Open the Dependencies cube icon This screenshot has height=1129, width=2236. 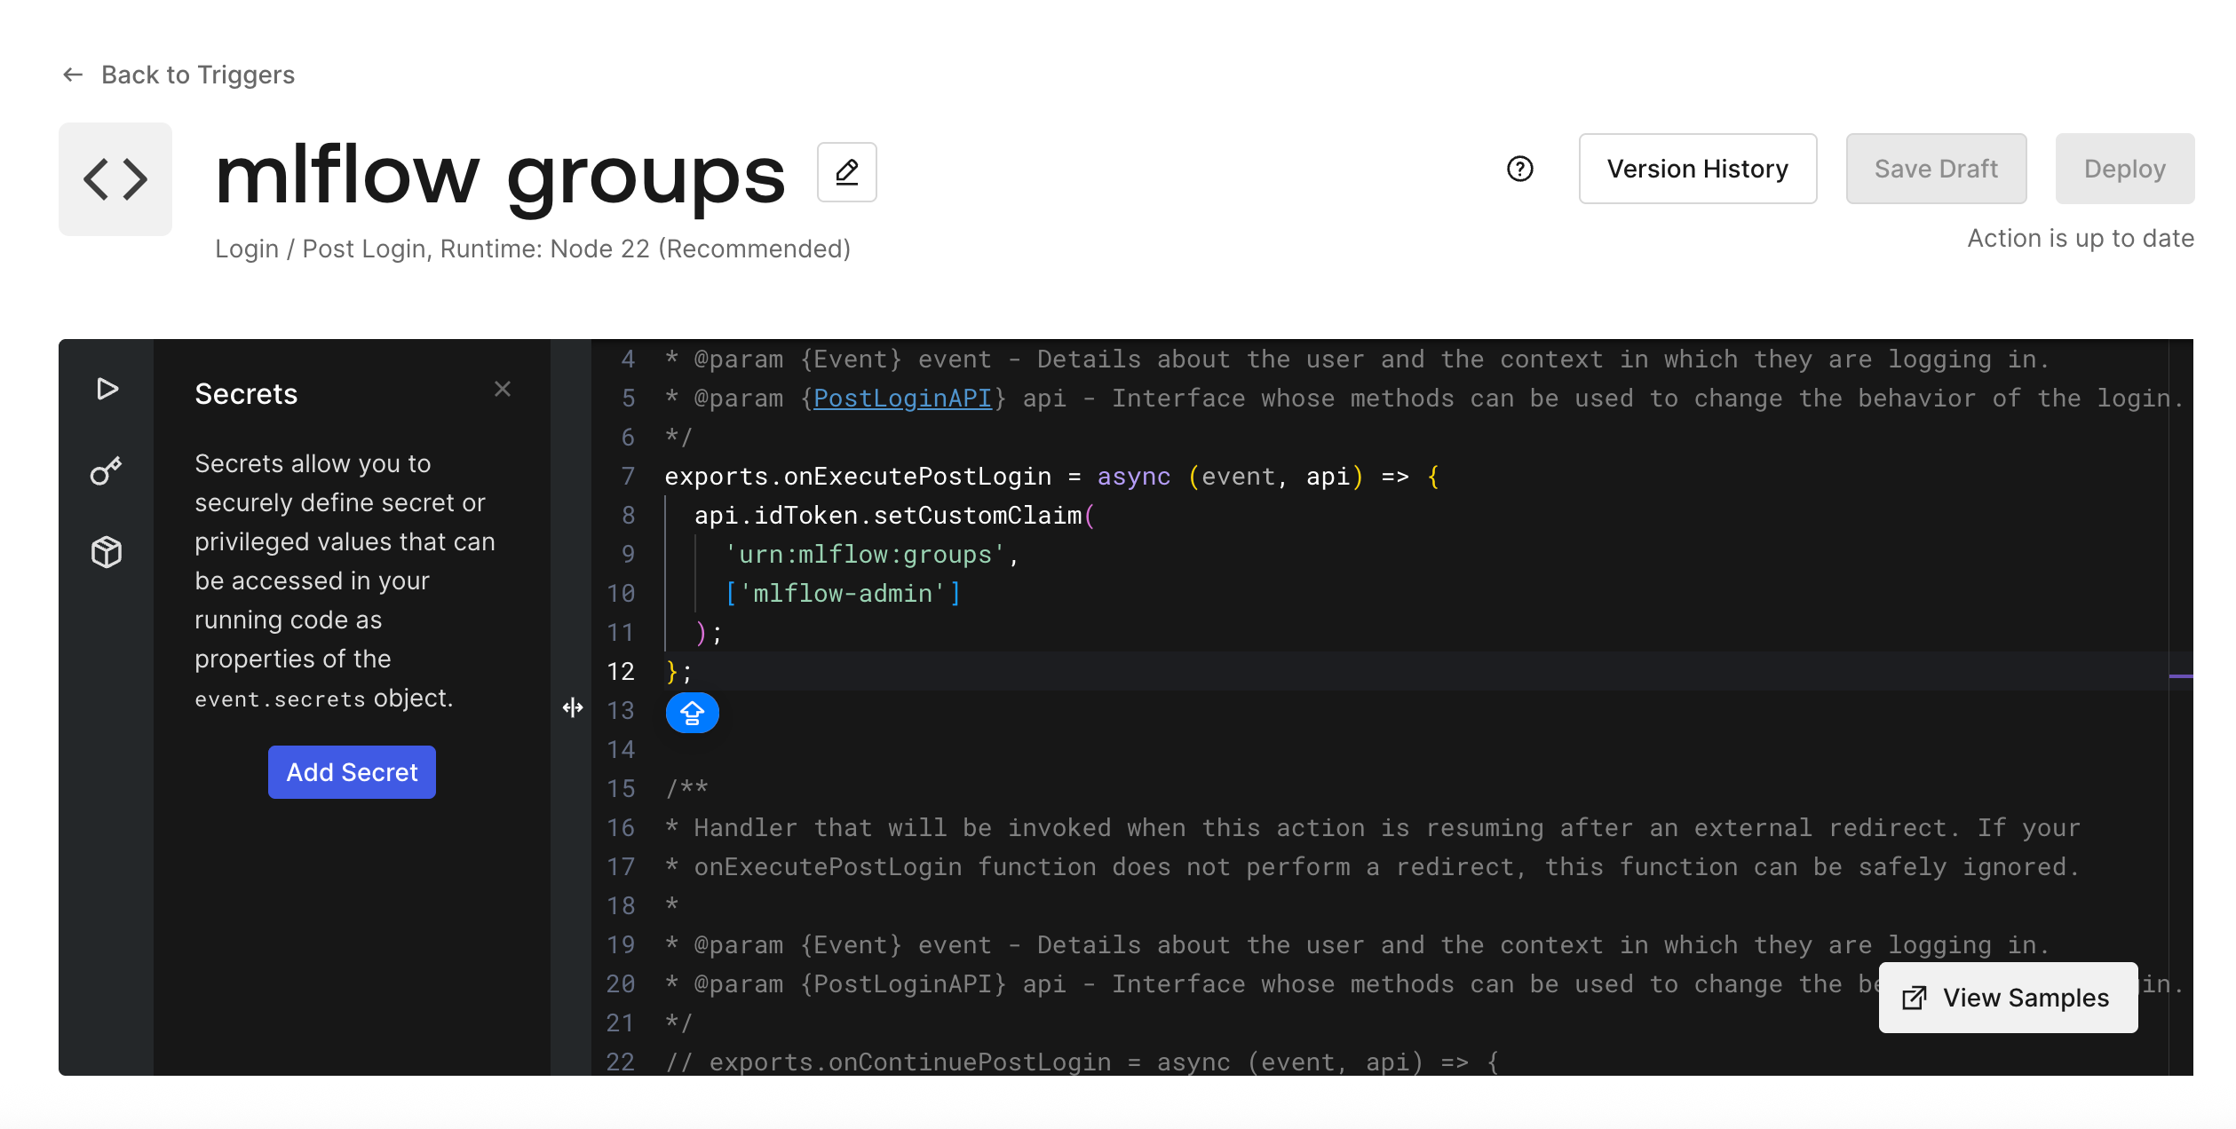pyautogui.click(x=107, y=552)
